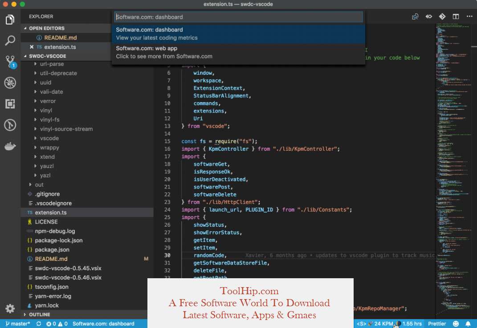Open the Debug view icon
The image size is (477, 328).
click(x=10, y=83)
